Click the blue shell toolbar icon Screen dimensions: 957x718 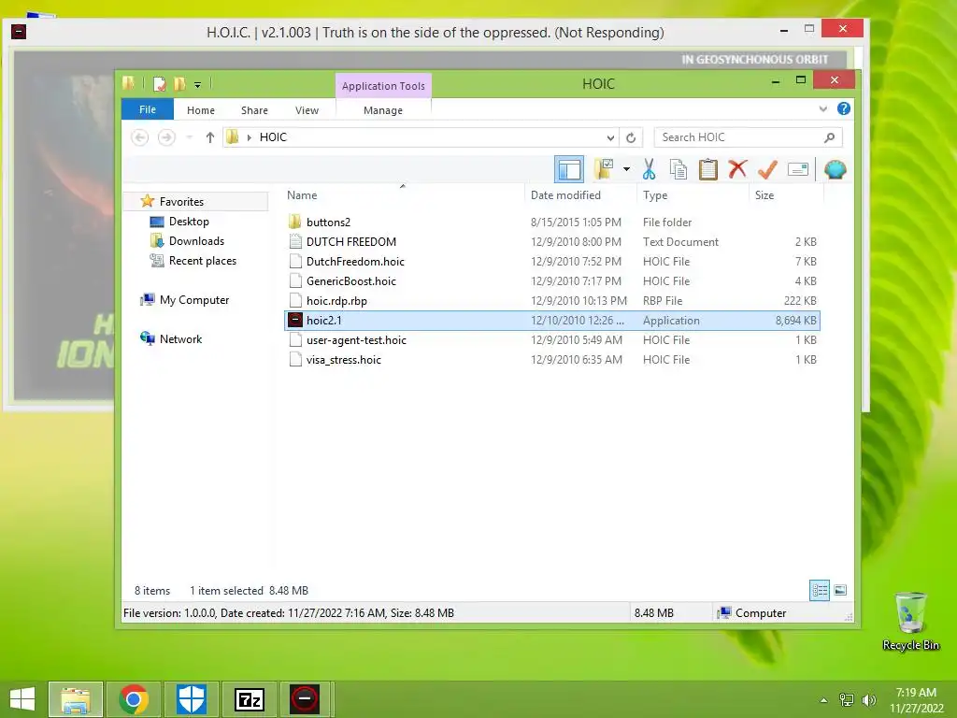(835, 169)
